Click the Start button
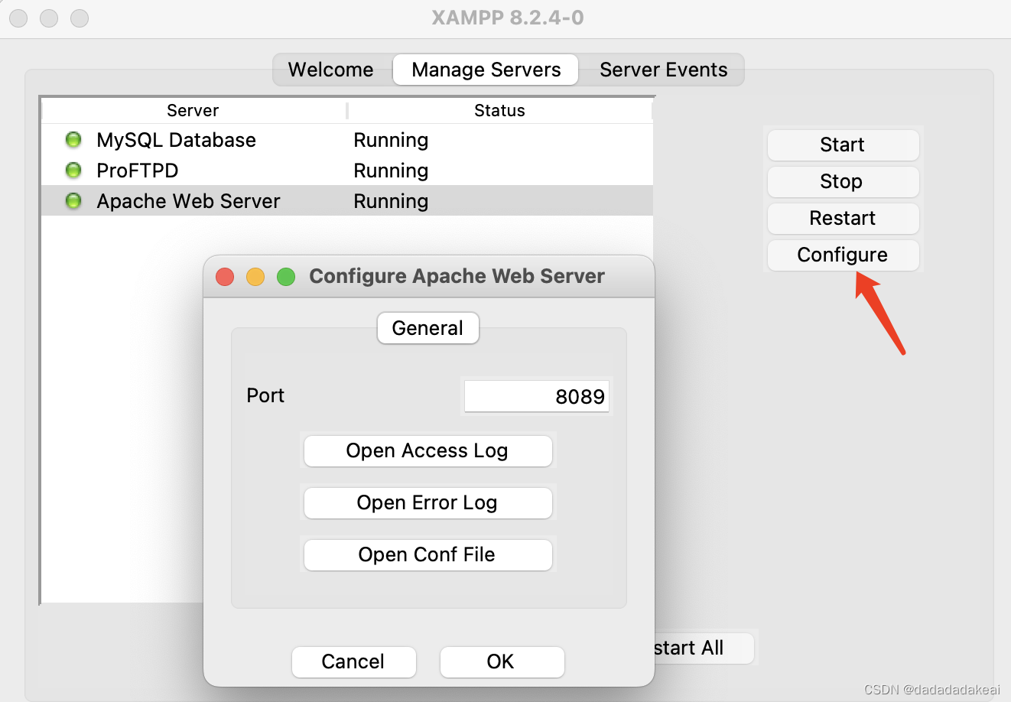The image size is (1011, 702). (x=842, y=145)
